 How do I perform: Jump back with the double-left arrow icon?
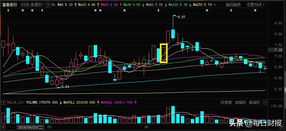click(3, 127)
